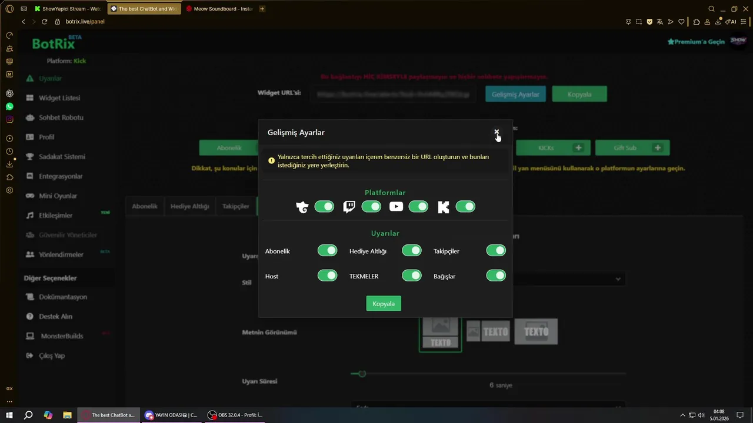753x423 pixels.
Task: Switch to the Hediye Altlığı tab
Action: (x=190, y=206)
